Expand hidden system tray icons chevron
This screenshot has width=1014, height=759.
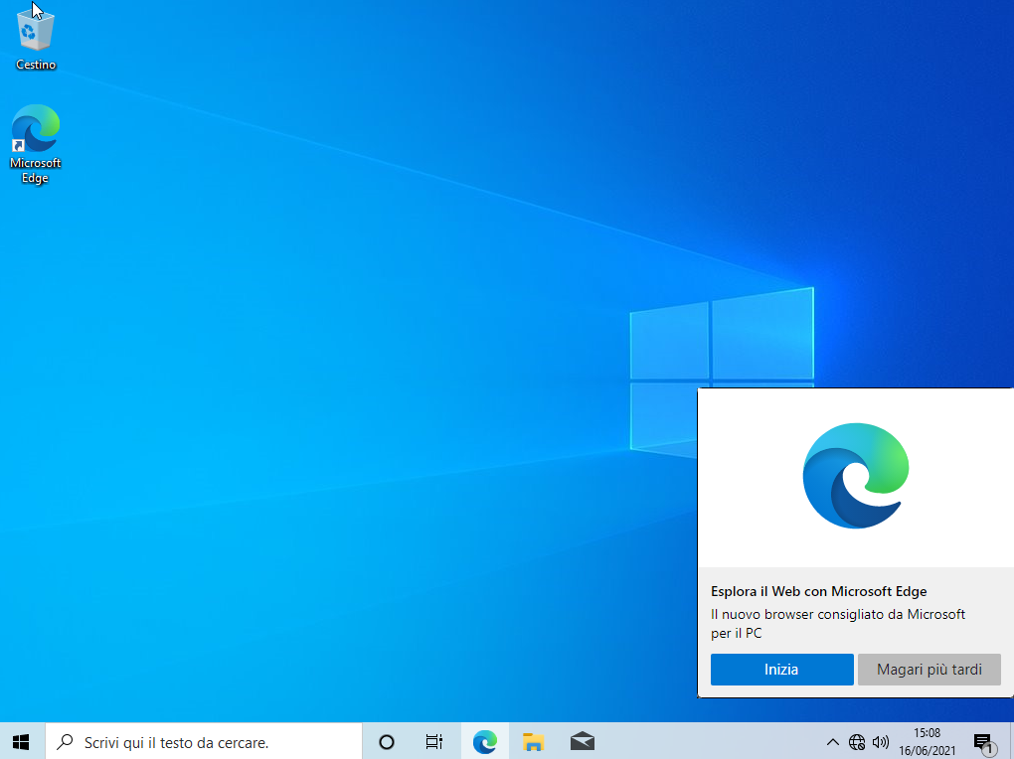point(833,741)
